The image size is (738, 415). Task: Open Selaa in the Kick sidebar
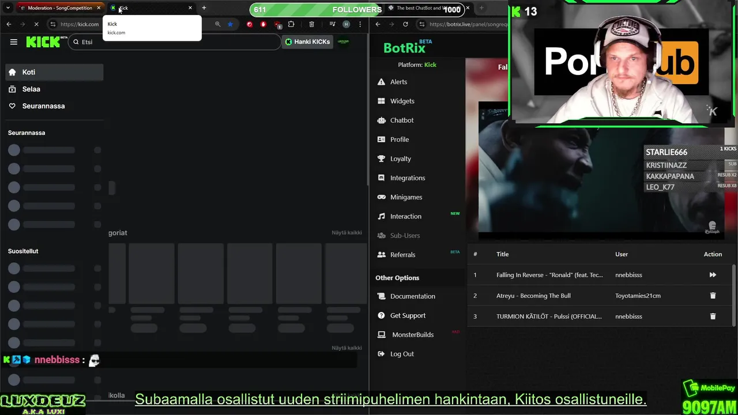click(x=54, y=89)
